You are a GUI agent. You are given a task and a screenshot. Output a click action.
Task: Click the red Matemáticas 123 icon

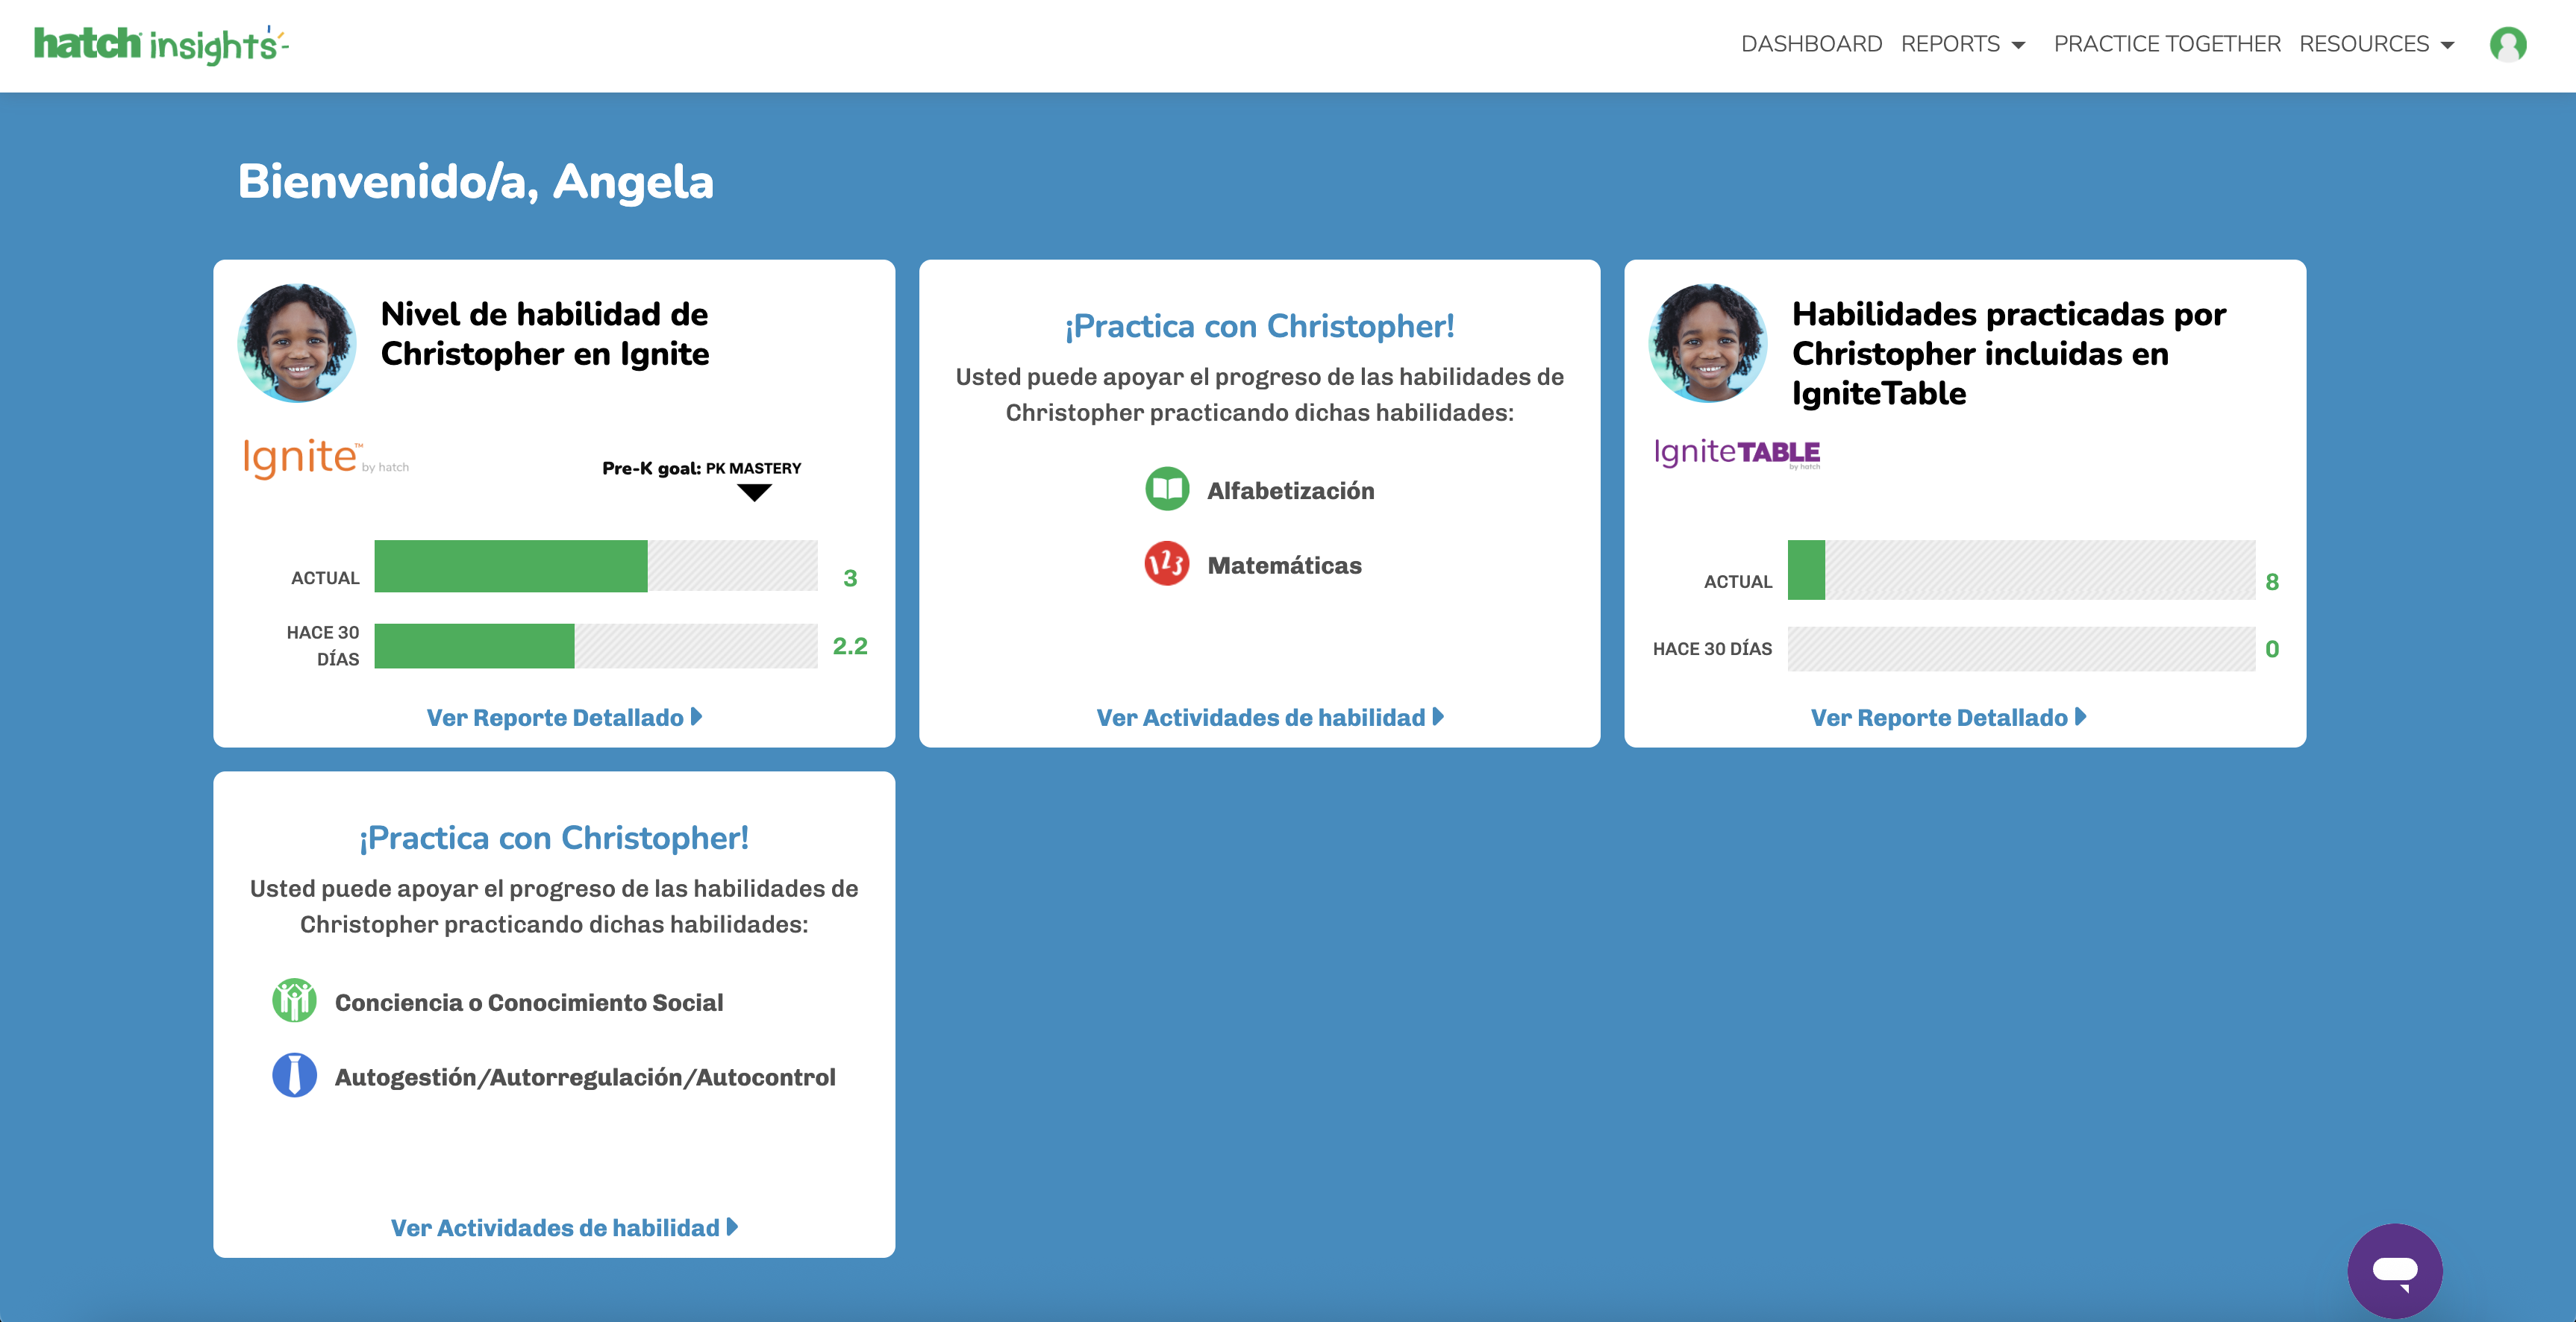click(1166, 564)
